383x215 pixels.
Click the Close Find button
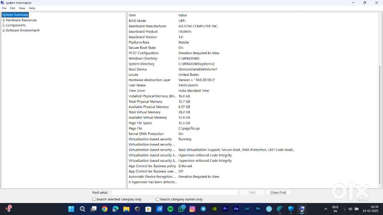click(x=278, y=192)
